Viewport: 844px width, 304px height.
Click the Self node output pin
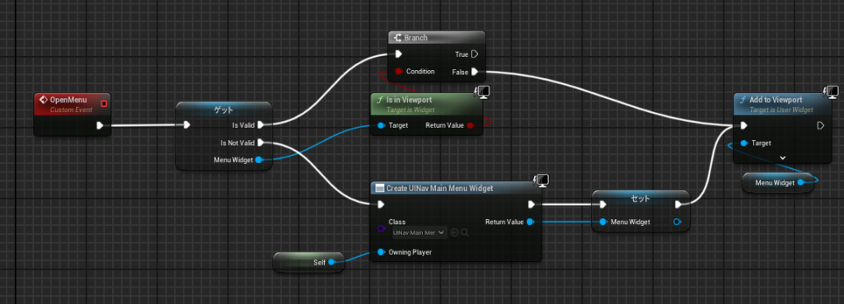pos(331,262)
